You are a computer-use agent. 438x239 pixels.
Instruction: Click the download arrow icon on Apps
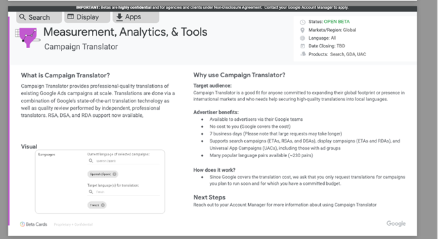119,17
